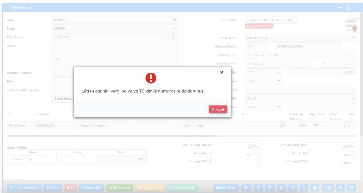Click the Ödeme Tarihi date field
This screenshot has width=363, height=193.
[x=278, y=64]
